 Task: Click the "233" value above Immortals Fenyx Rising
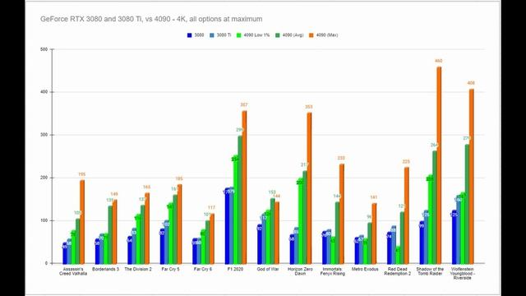341,158
